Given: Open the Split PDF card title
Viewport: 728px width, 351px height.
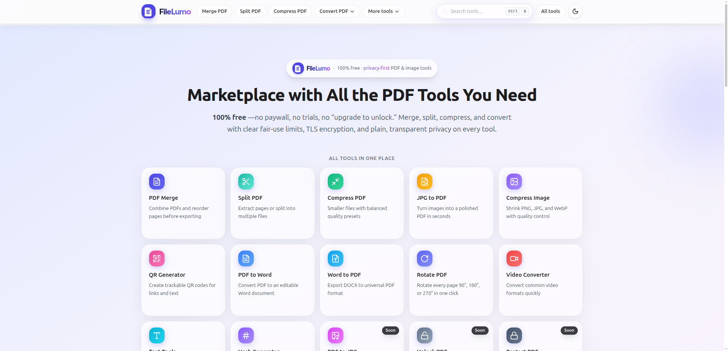Looking at the screenshot, I should click(x=250, y=198).
